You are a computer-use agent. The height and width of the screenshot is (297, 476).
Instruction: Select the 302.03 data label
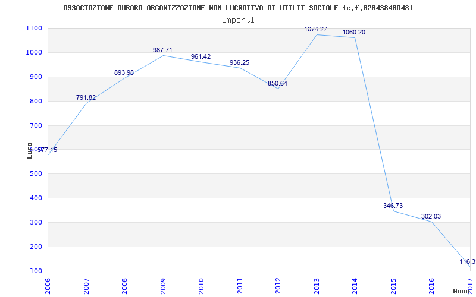(x=431, y=217)
